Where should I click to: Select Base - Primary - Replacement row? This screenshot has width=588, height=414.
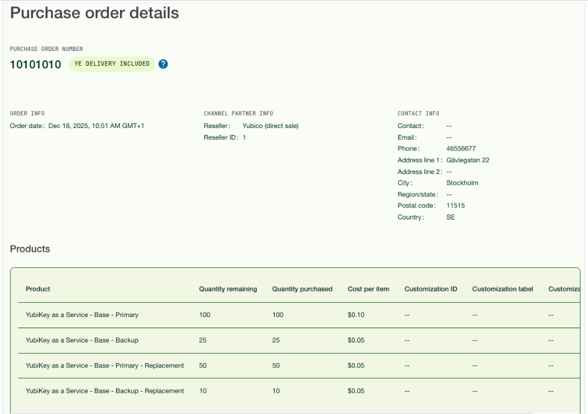point(104,366)
